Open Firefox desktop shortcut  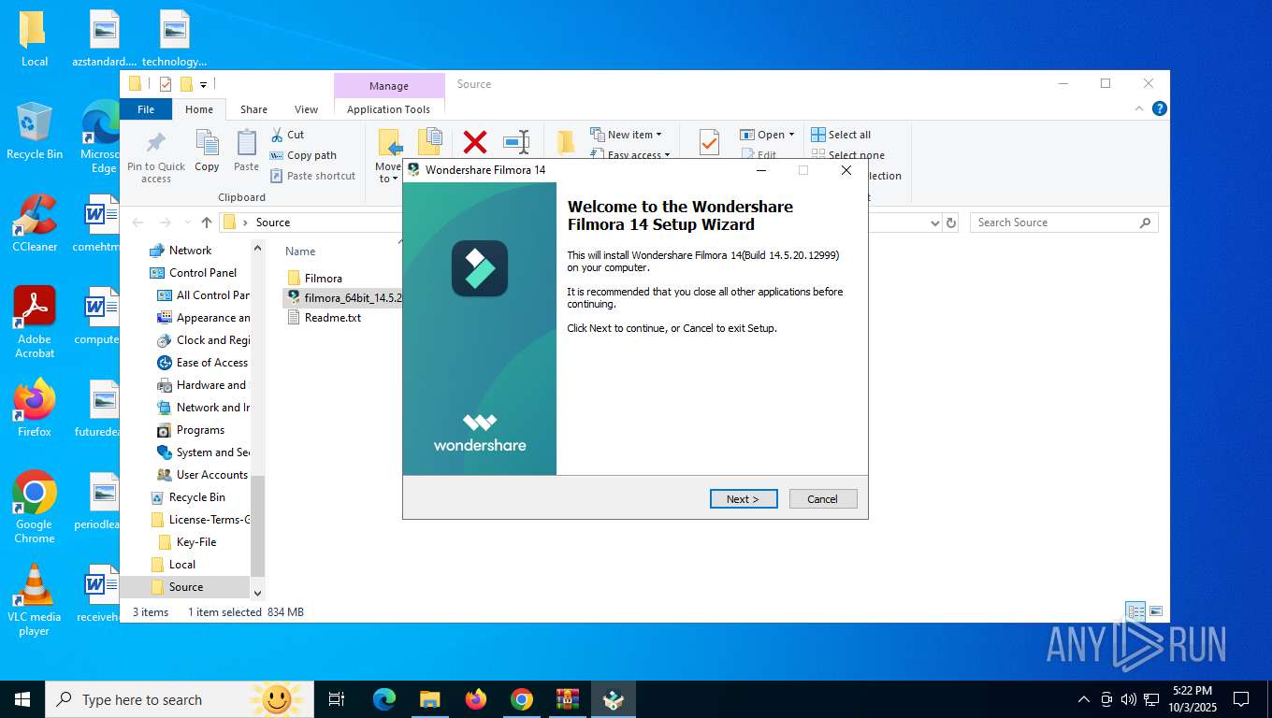pyautogui.click(x=35, y=409)
